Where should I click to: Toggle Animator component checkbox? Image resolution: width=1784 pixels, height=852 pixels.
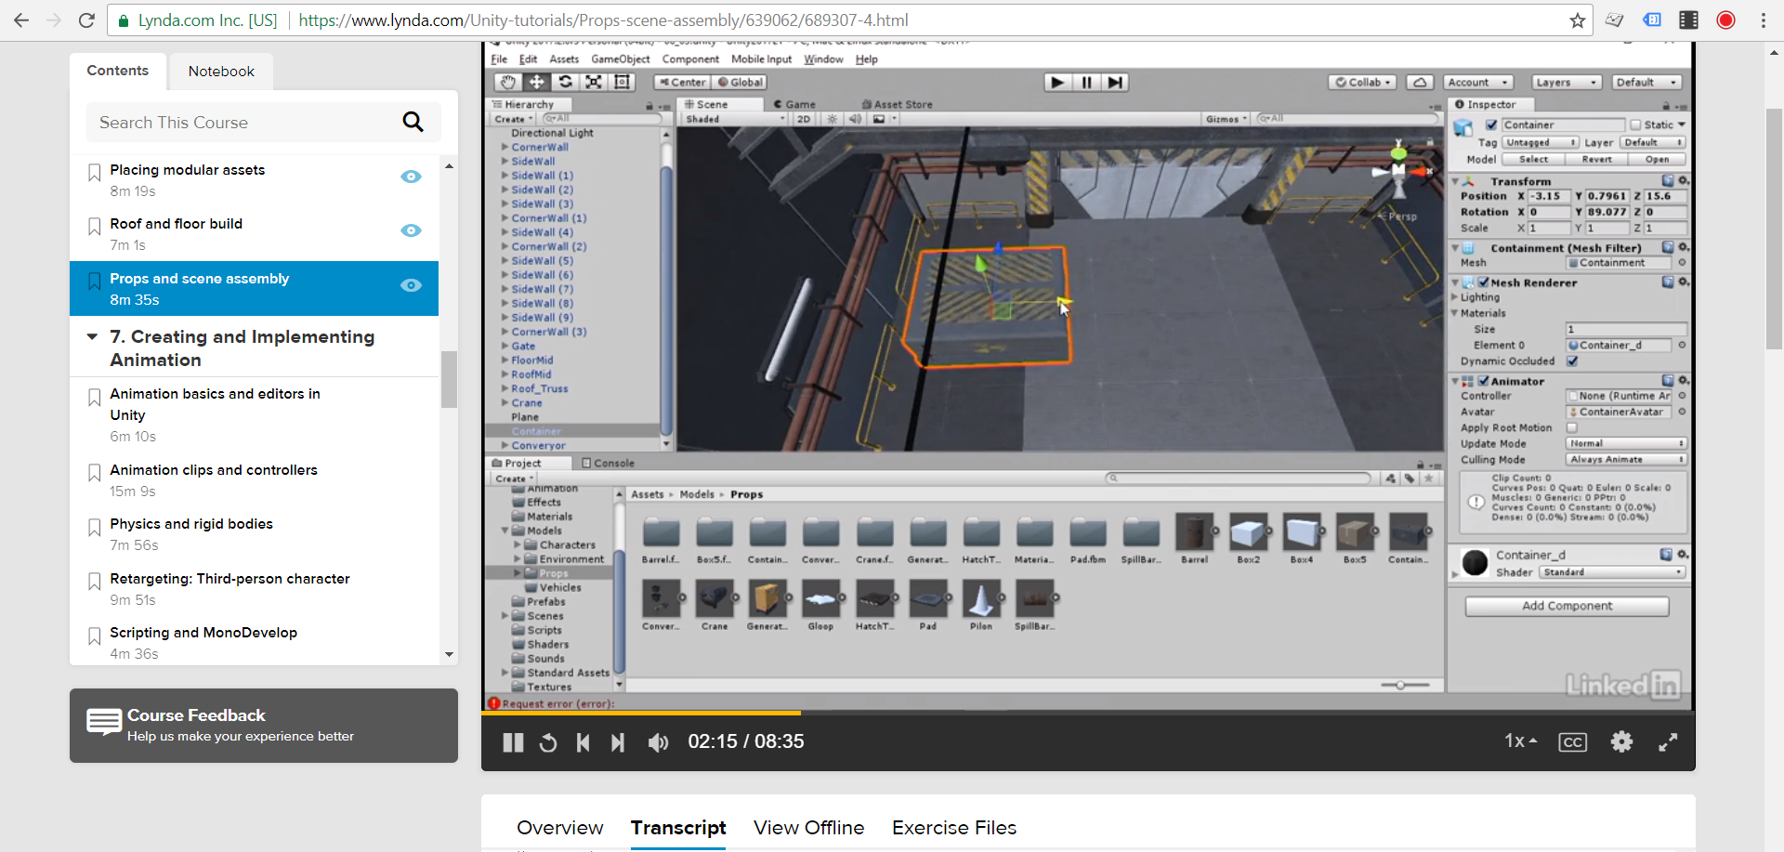[x=1484, y=381]
